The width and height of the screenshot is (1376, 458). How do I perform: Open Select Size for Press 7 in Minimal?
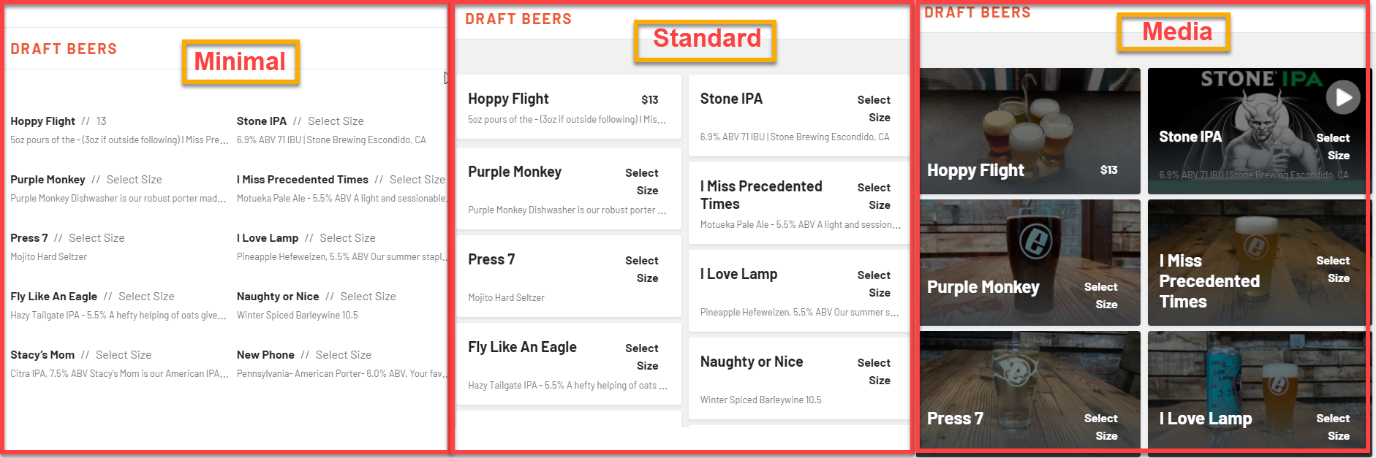pyautogui.click(x=97, y=238)
